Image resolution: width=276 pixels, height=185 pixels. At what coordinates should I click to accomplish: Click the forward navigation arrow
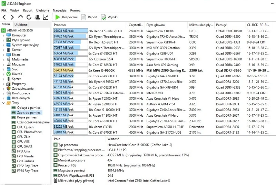tap(12, 17)
